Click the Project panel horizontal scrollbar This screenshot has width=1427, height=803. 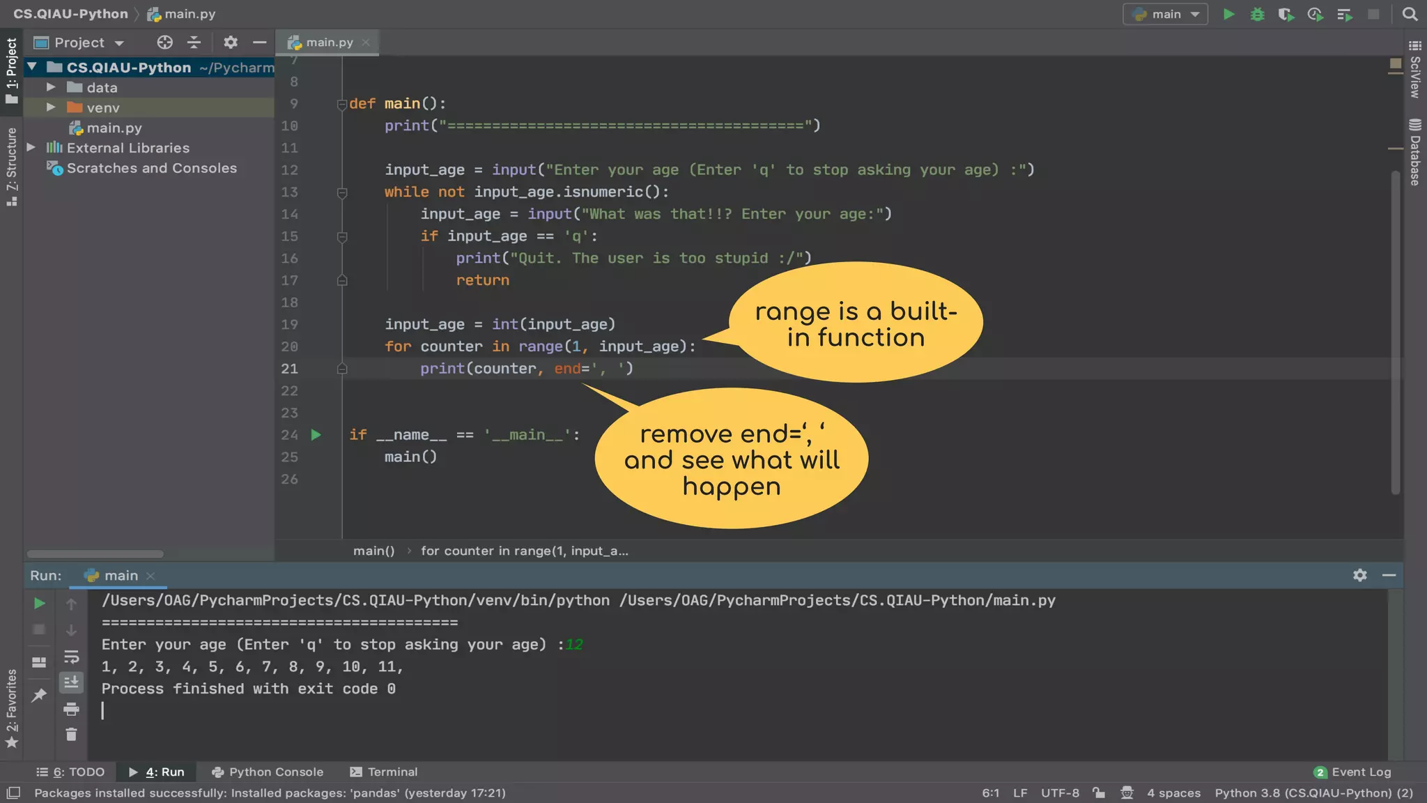(x=95, y=554)
